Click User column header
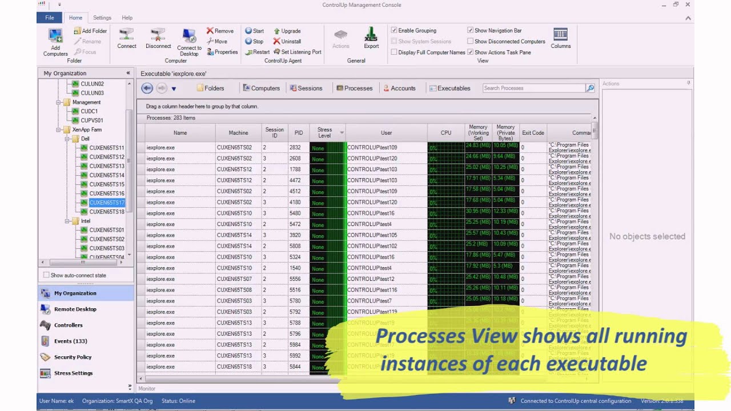731x411 pixels. point(387,132)
